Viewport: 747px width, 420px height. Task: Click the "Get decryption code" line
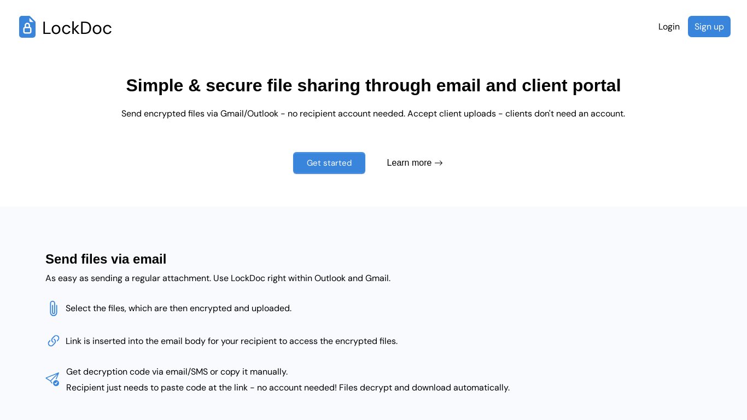point(177,372)
